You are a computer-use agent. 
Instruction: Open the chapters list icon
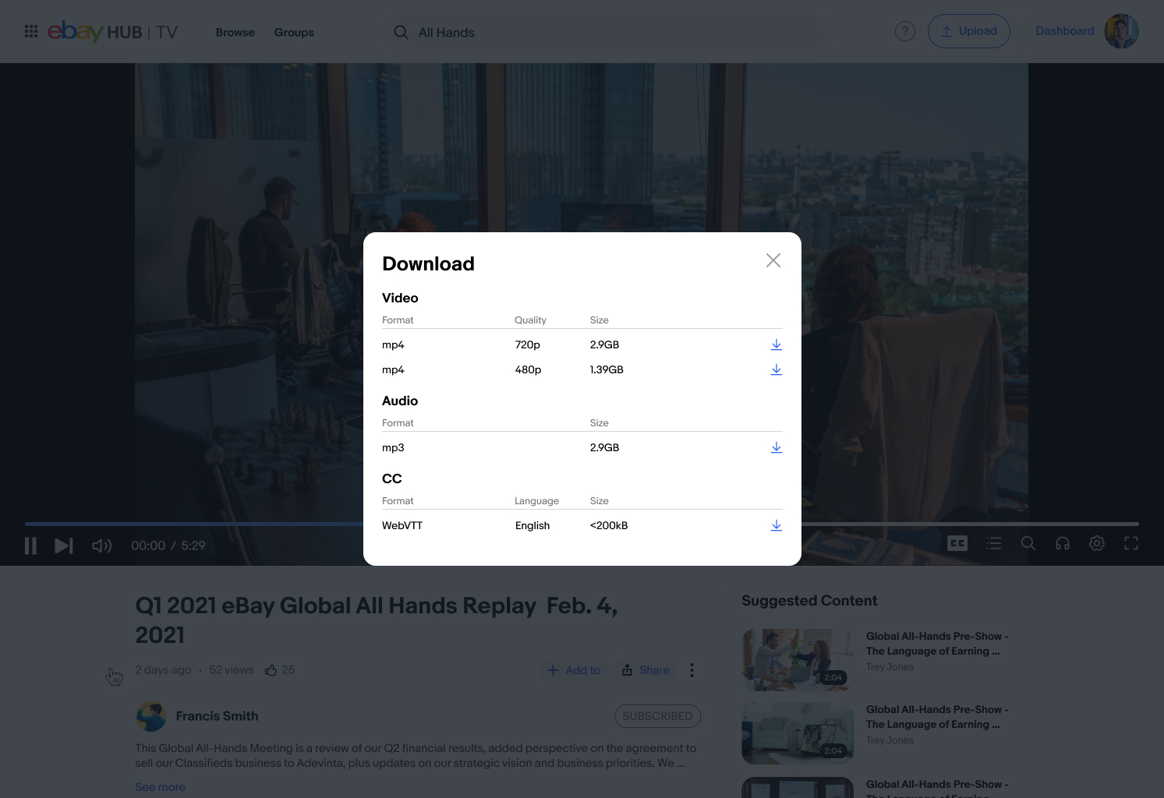pos(993,543)
